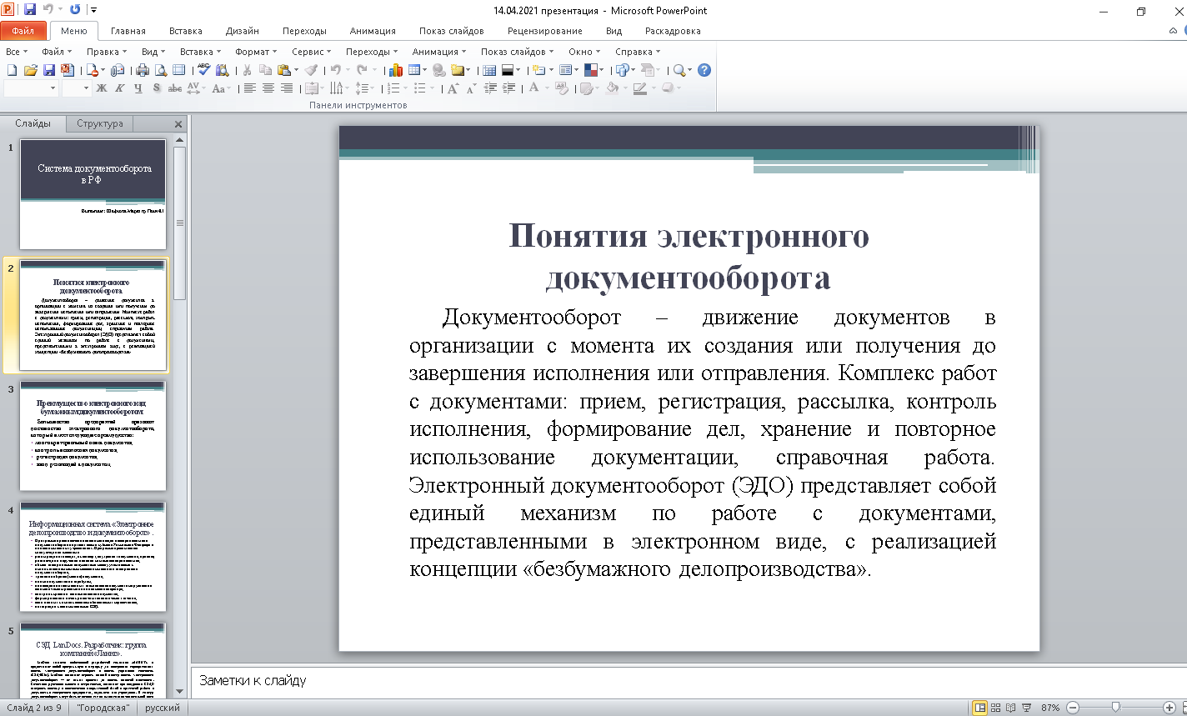Apply text shadow with the S icon
Screen dimensions: 1187x716
[x=156, y=88]
